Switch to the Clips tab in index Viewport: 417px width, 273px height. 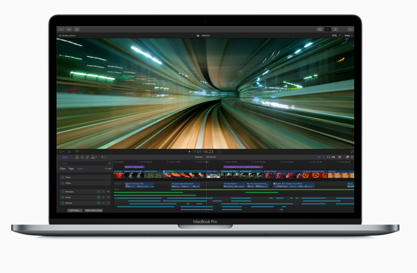coord(63,169)
